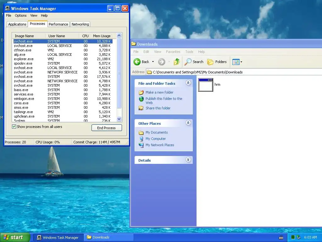The image size is (322, 242).
Task: Click the network tray icon beside clock
Action: [x=299, y=237]
